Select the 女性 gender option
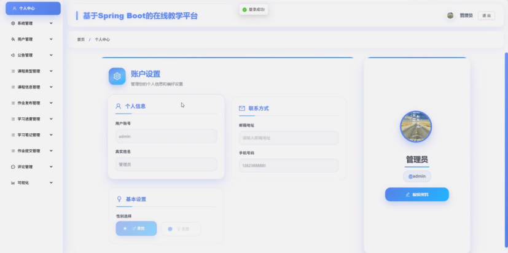The width and height of the screenshot is (508, 253). pyautogui.click(x=181, y=229)
